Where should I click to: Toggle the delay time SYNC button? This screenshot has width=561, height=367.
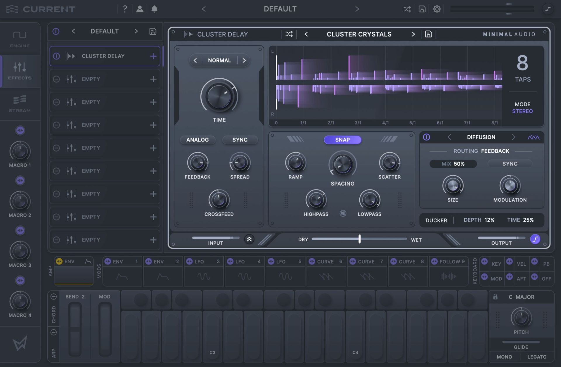[x=240, y=140]
